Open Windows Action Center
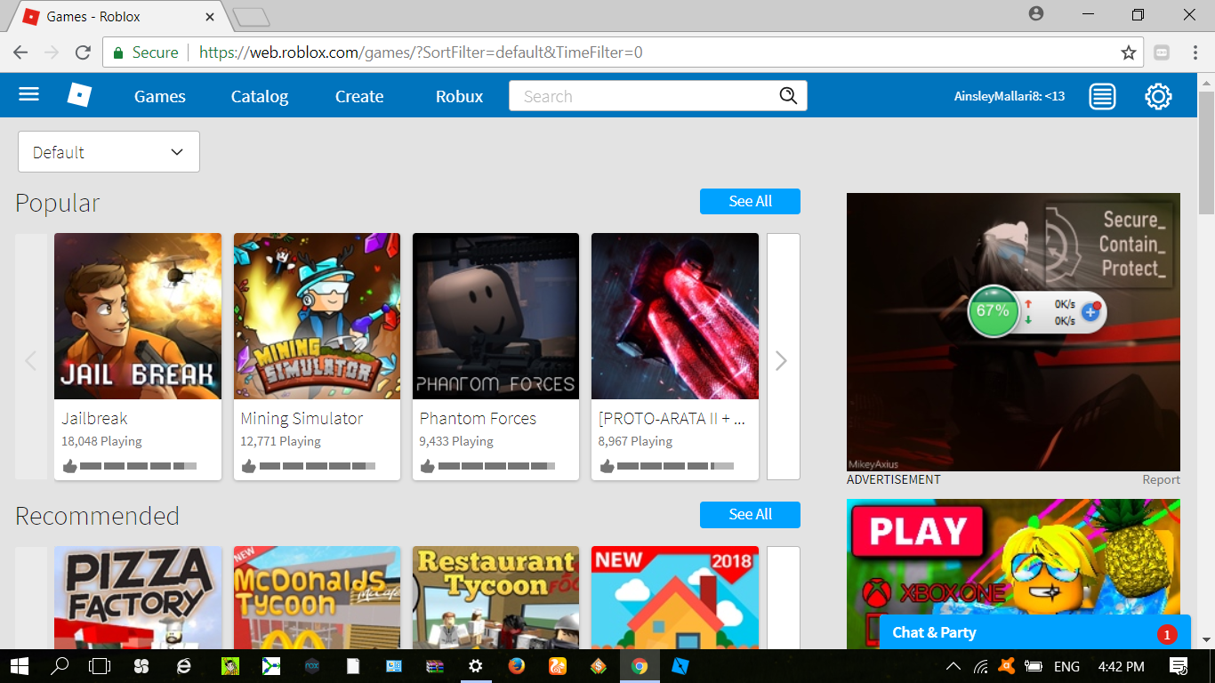The width and height of the screenshot is (1215, 683). [1179, 666]
